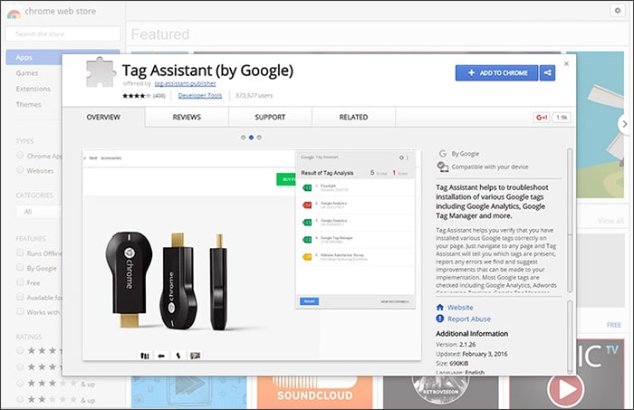The width and height of the screenshot is (634, 410).
Task: Click the Featured heading in background
Action: (160, 34)
